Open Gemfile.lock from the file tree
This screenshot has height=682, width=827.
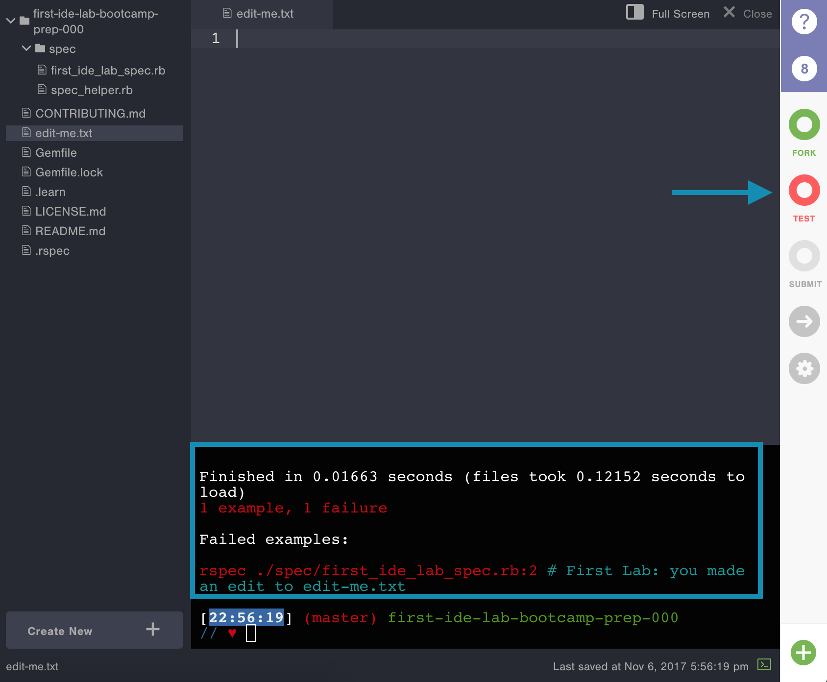69,172
